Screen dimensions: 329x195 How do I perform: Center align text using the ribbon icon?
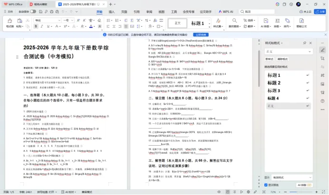pos(114,27)
